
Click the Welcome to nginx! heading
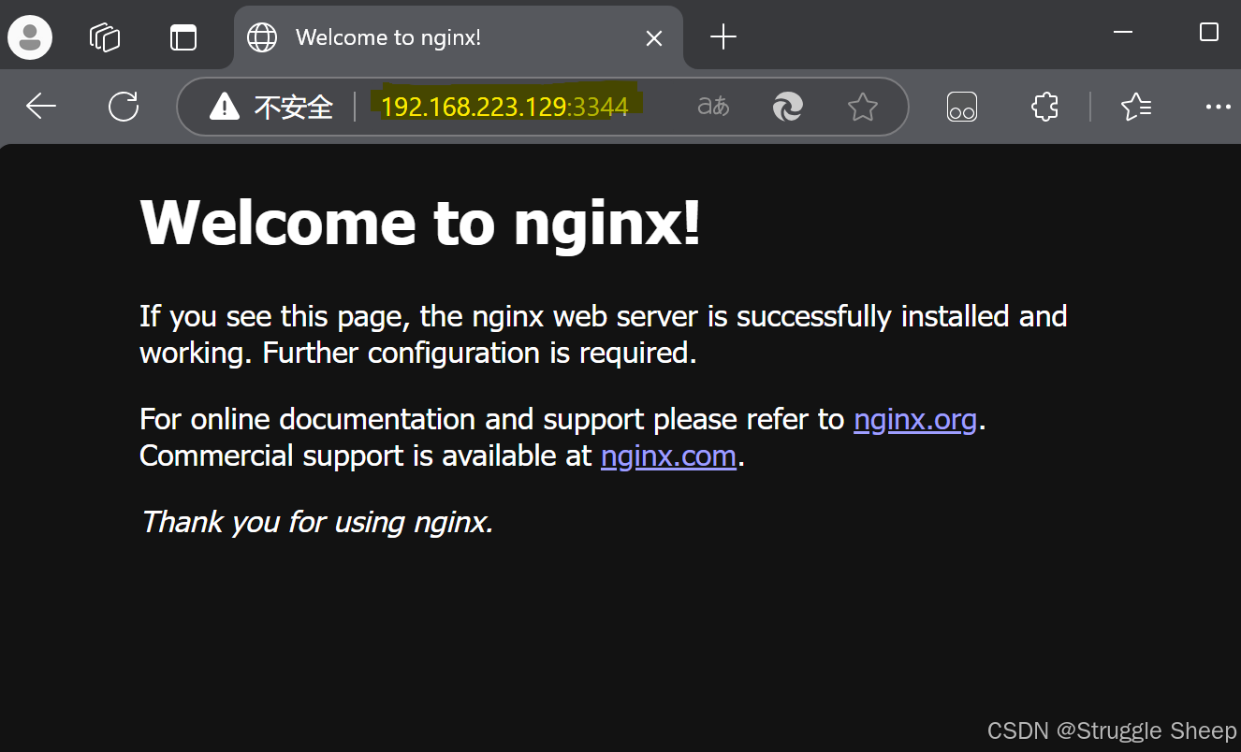click(420, 223)
